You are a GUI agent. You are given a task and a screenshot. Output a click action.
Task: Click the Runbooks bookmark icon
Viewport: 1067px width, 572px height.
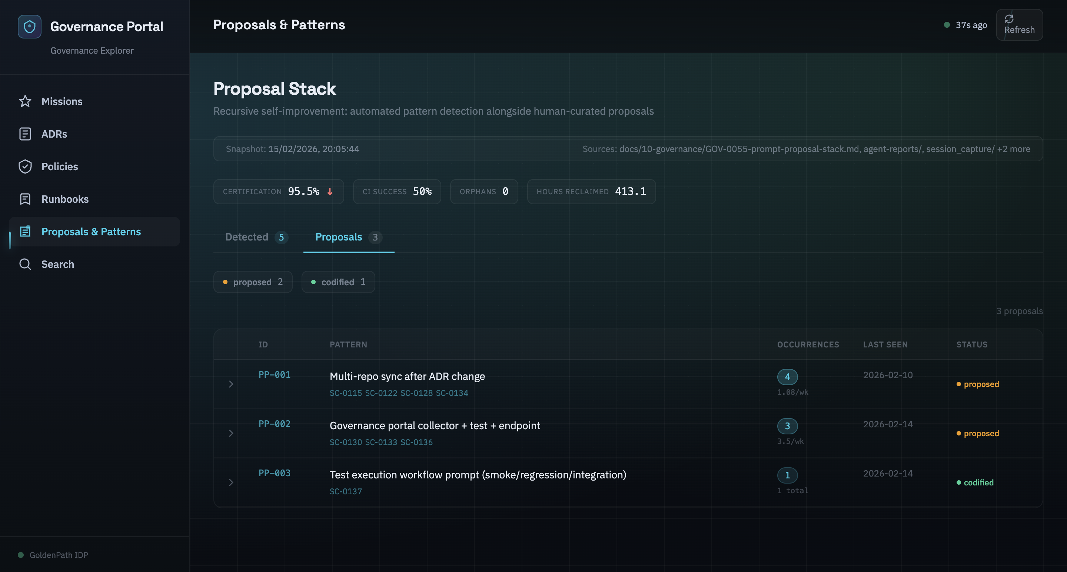pos(25,199)
